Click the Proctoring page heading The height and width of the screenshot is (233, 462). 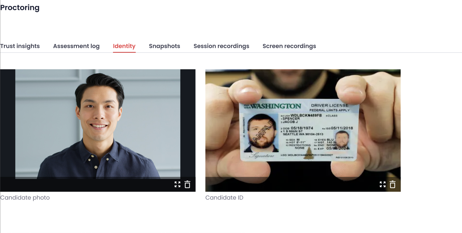coord(20,7)
